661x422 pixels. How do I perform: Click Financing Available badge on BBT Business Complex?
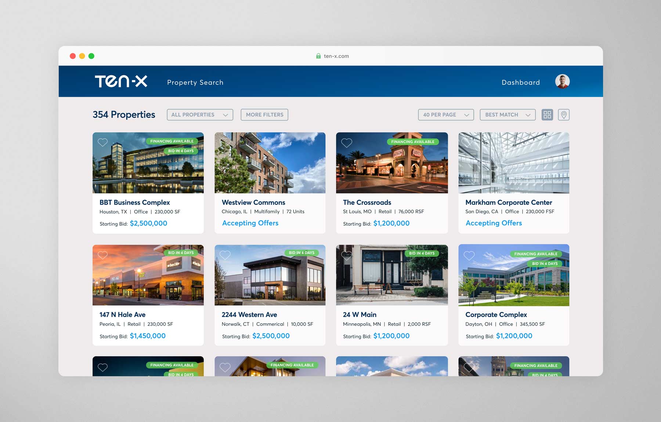click(x=172, y=141)
